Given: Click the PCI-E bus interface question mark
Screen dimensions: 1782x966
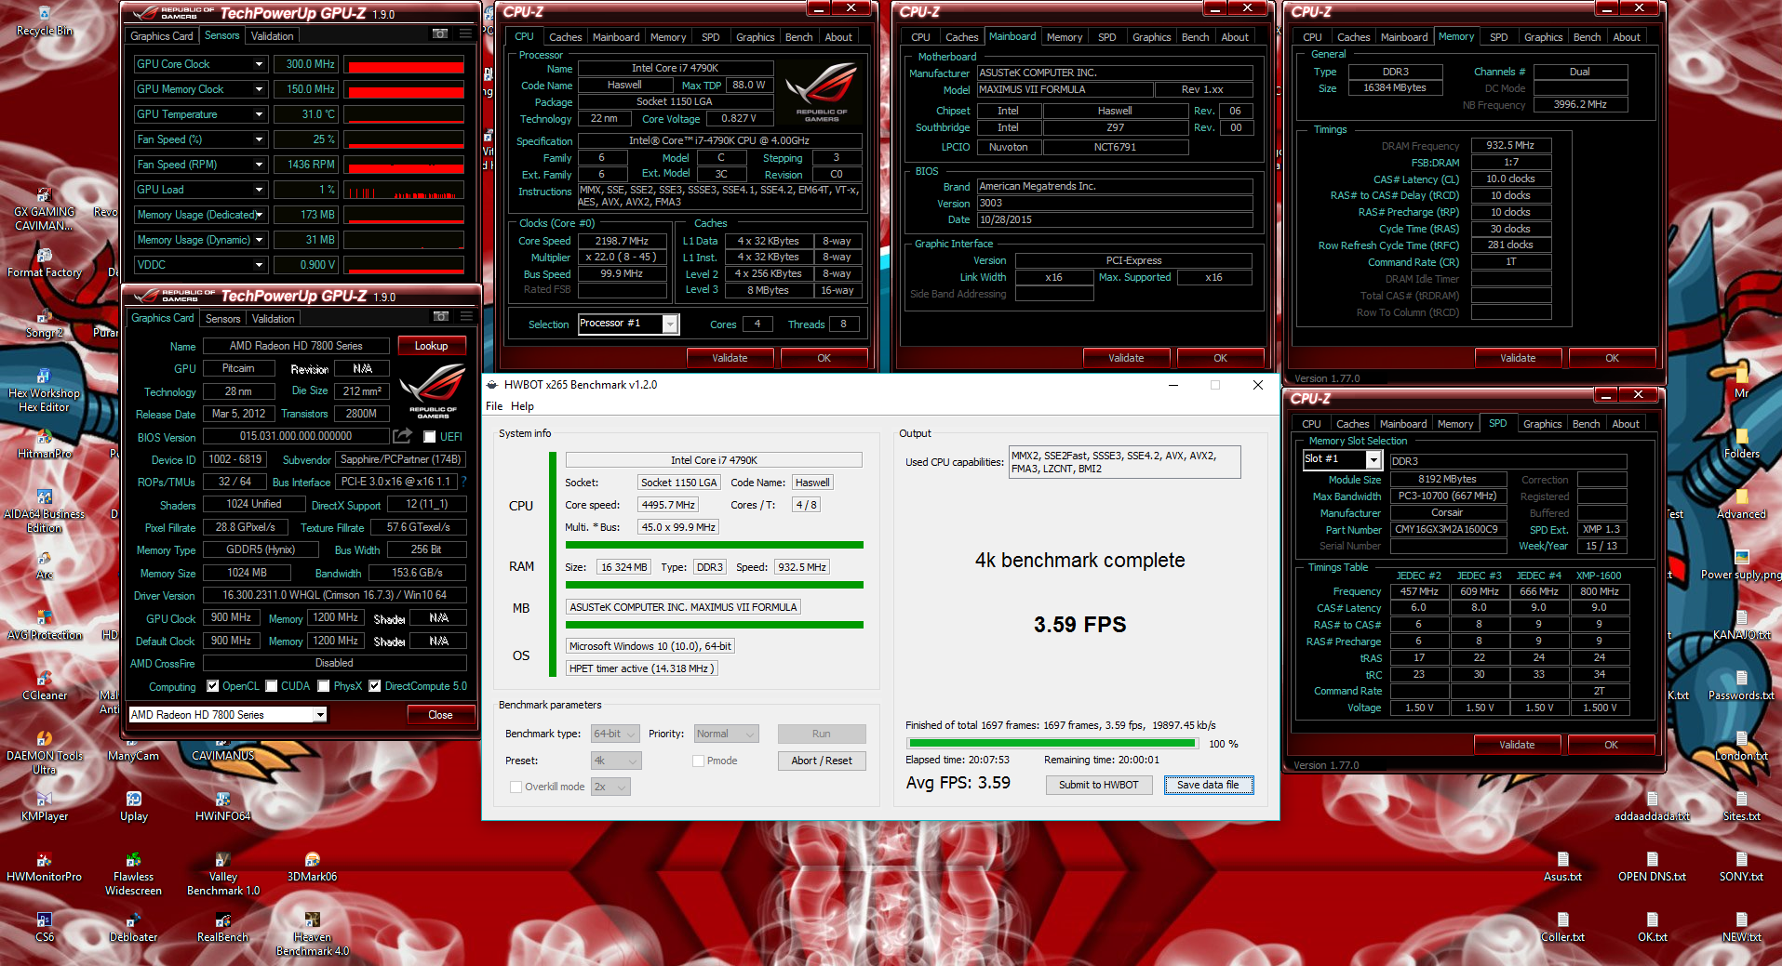Looking at the screenshot, I should [463, 482].
